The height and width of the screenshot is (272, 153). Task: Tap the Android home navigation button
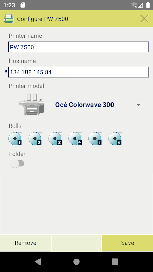pos(76,262)
